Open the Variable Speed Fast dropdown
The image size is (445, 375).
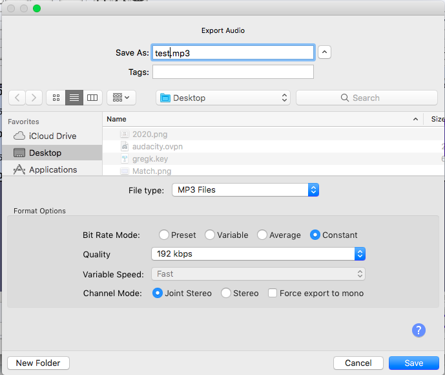click(258, 274)
